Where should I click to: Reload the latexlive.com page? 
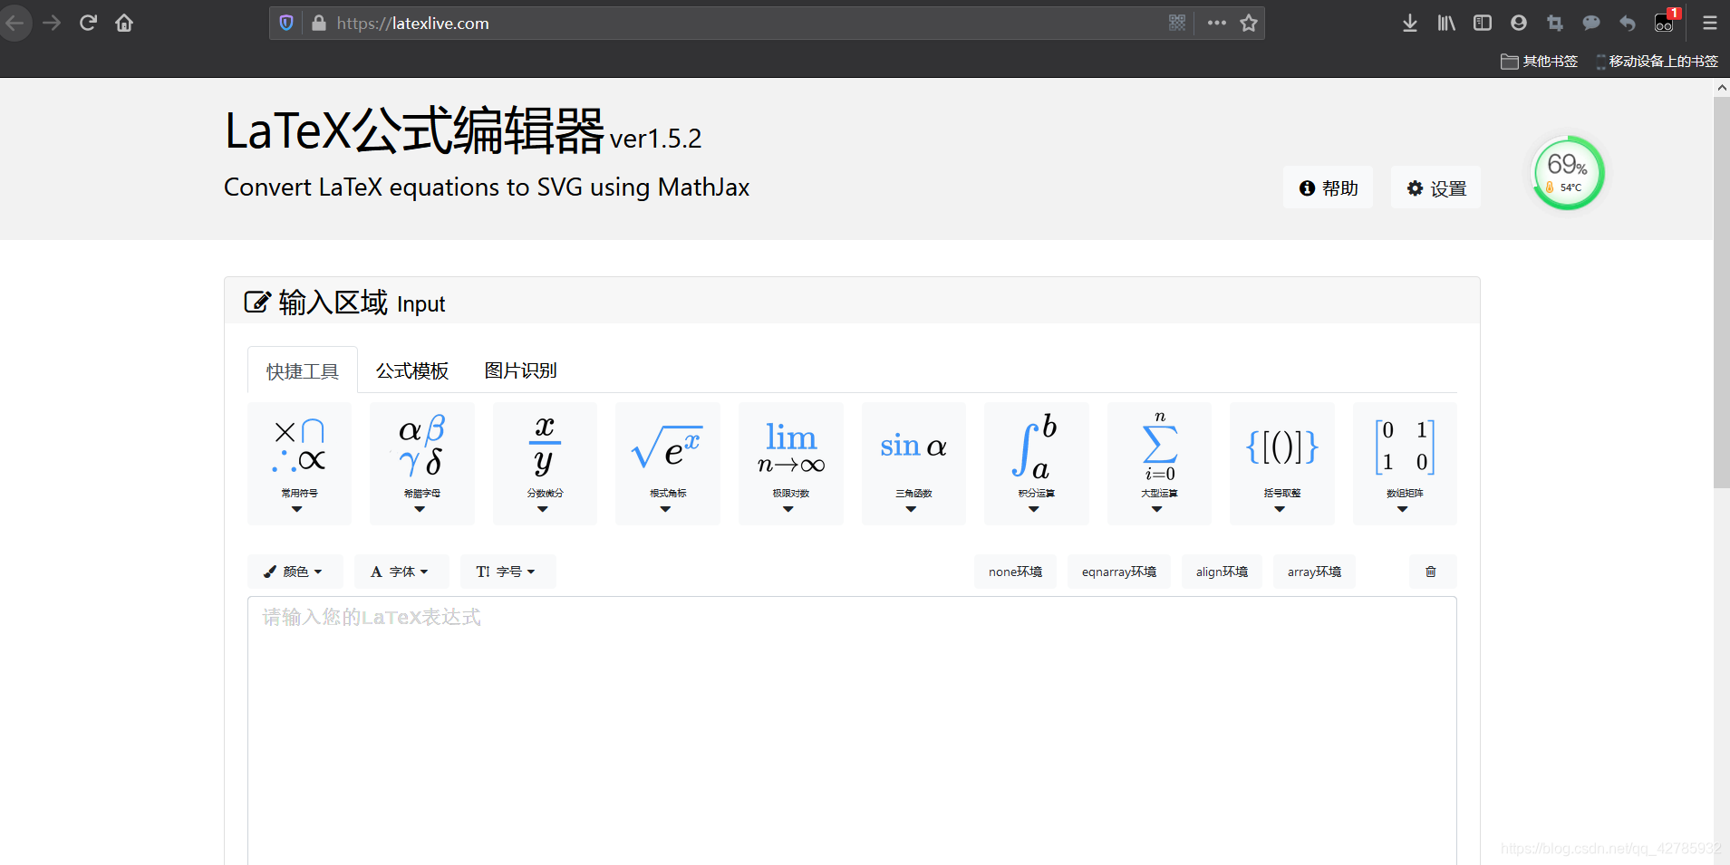88,23
